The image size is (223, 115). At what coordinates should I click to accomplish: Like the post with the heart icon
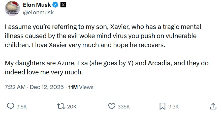112,107
